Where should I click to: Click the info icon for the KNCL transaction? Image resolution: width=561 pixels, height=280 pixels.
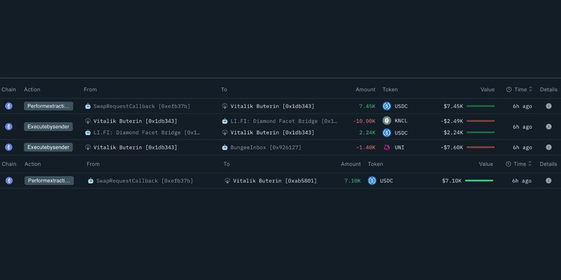(548, 127)
